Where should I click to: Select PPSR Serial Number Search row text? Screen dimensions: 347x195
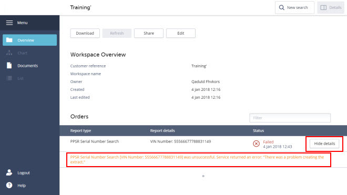point(95,141)
